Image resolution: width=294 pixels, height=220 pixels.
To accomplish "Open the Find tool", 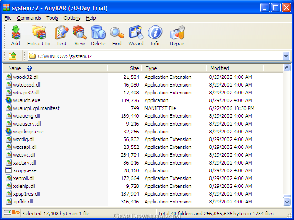I will pyautogui.click(x=117, y=36).
